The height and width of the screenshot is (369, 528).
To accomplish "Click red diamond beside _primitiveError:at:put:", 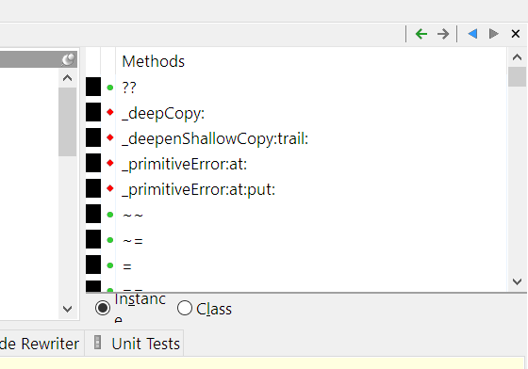I will coord(109,189).
